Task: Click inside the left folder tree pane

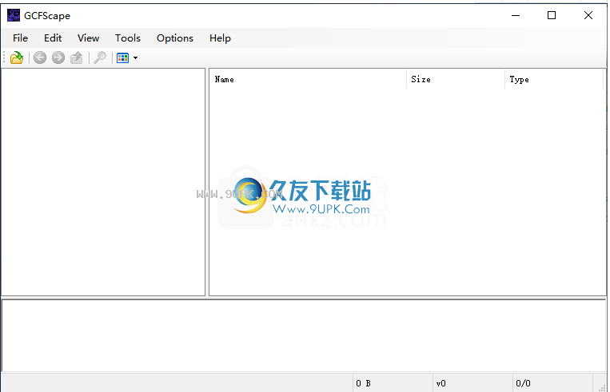Action: pos(103,182)
